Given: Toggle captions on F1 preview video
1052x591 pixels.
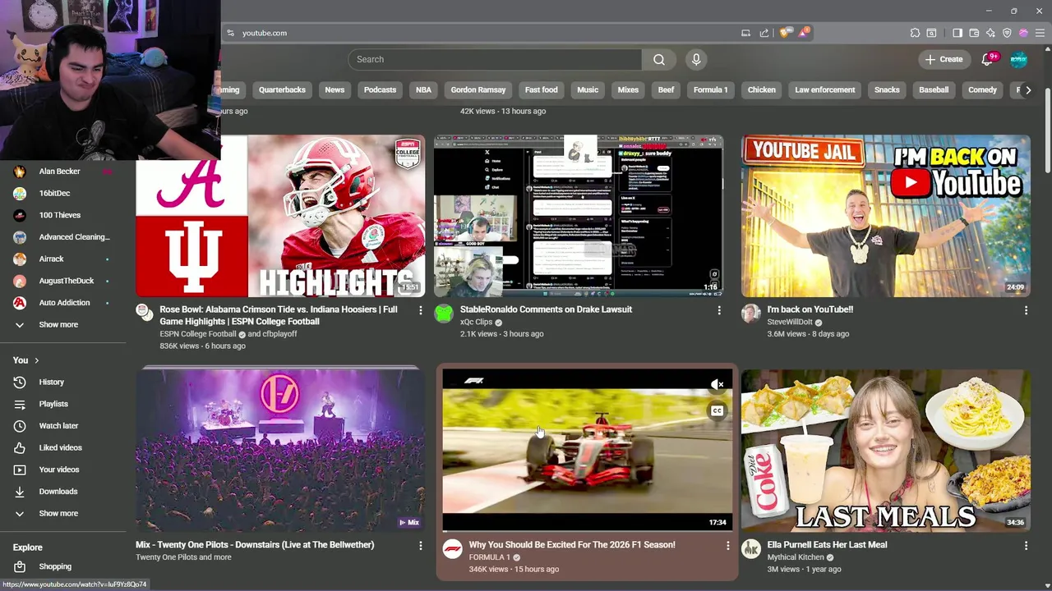Looking at the screenshot, I should point(717,411).
